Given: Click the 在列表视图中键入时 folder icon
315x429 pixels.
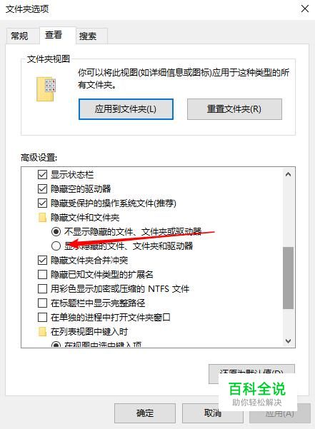Looking at the screenshot, I should click(x=42, y=332).
